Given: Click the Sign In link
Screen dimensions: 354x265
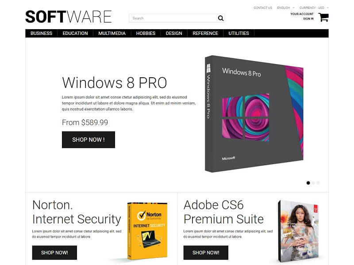Looking at the screenshot, I should 308,19.
